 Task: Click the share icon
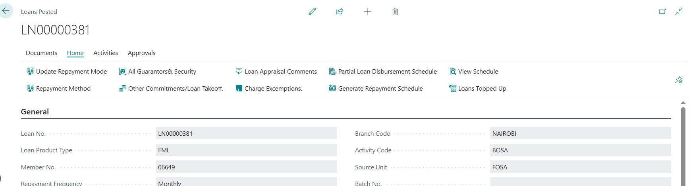[x=340, y=11]
